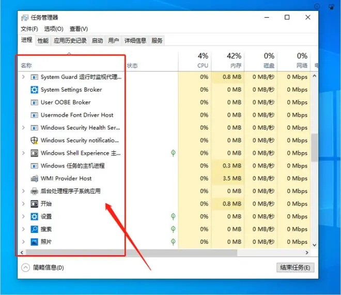This screenshot has height=295, width=341.
Task: Sort by the 磁盘 column header
Action: click(x=261, y=62)
